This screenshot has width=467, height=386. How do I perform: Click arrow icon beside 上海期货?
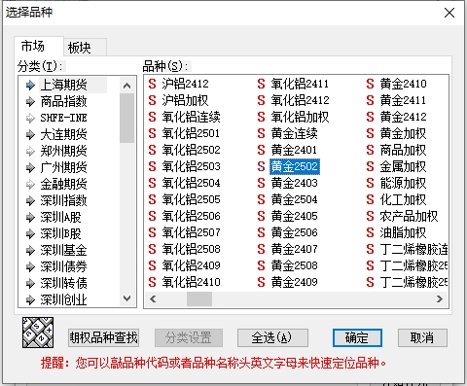[x=30, y=86]
